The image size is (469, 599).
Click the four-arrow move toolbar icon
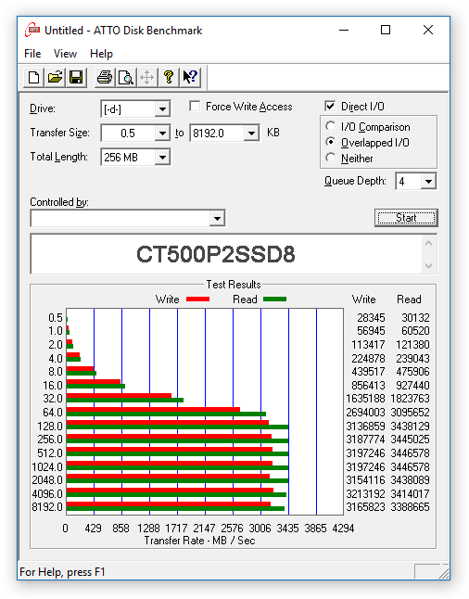(x=146, y=78)
